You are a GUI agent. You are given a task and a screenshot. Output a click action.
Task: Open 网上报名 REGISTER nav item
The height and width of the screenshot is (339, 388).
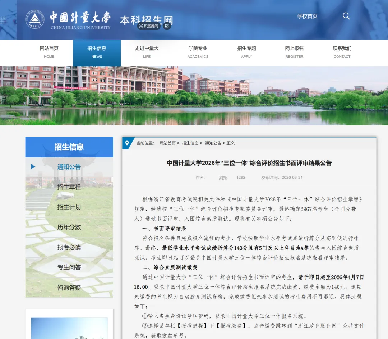coord(294,52)
